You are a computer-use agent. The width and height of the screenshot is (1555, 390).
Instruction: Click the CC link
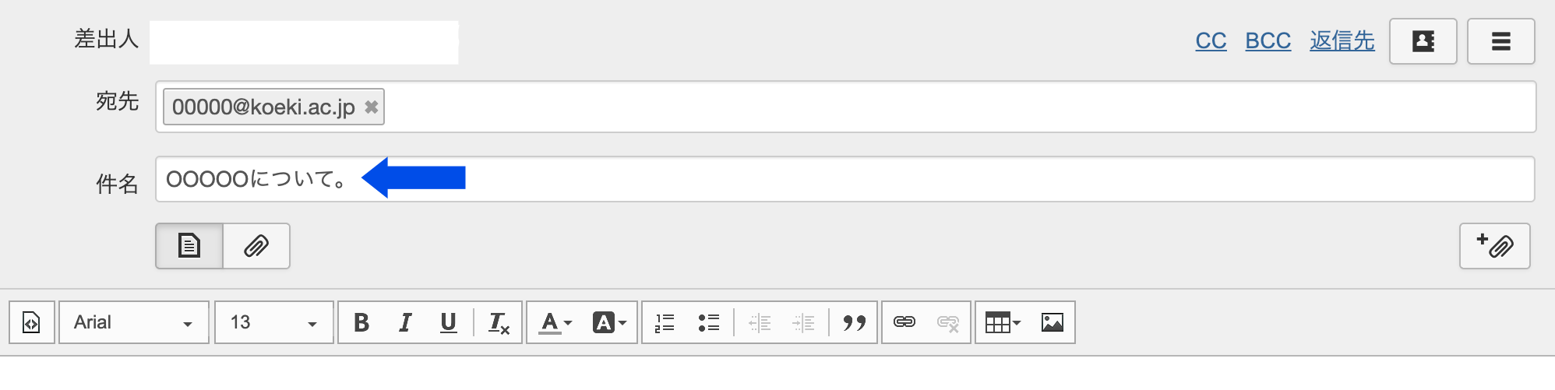click(1211, 41)
